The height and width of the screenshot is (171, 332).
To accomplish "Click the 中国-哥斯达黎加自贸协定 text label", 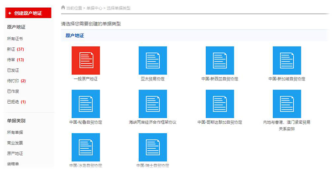I will (x=220, y=122).
